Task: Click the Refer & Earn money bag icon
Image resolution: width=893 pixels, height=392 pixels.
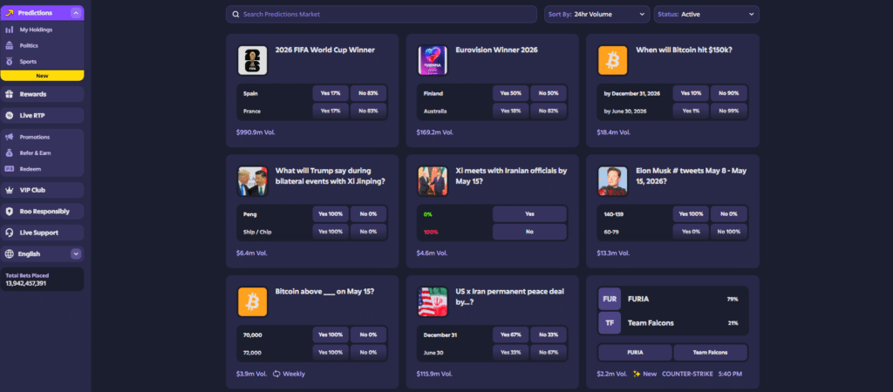Action: click(x=9, y=153)
